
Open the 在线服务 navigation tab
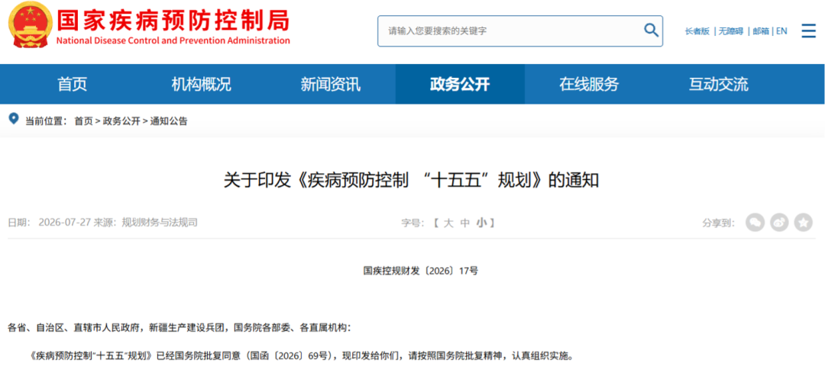point(589,84)
